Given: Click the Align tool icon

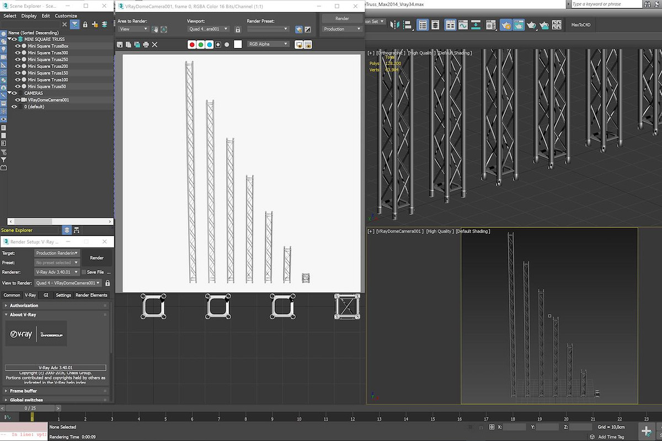Looking at the screenshot, I should [x=408, y=25].
